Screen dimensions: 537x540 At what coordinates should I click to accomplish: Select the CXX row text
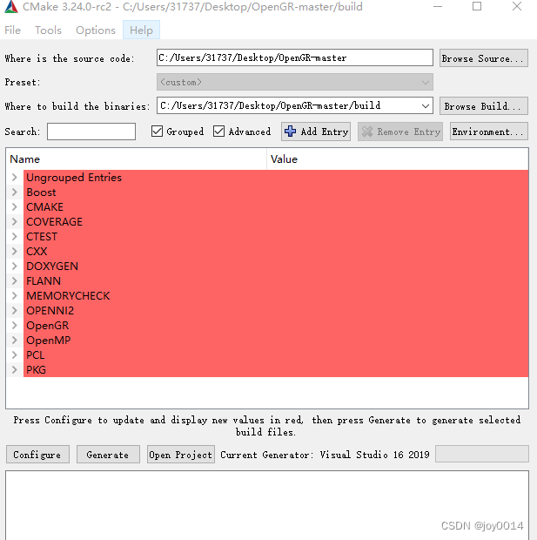click(x=37, y=252)
